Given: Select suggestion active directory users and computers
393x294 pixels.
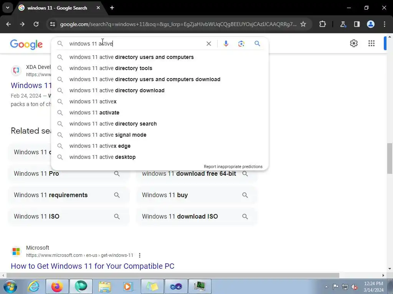Looking at the screenshot, I should point(160,57).
